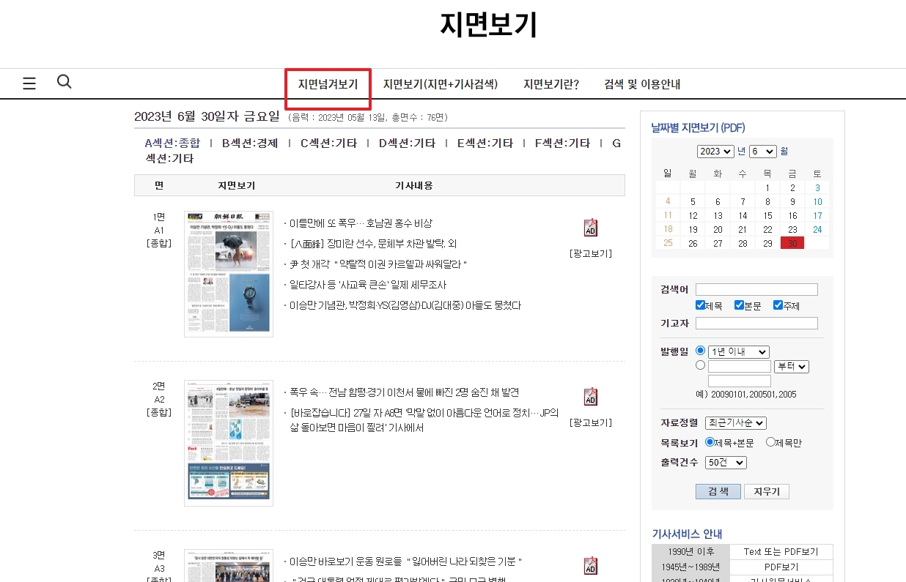Screen dimensions: 906x582
Task: Open the 지면넘겨보기 tab
Action: click(328, 84)
